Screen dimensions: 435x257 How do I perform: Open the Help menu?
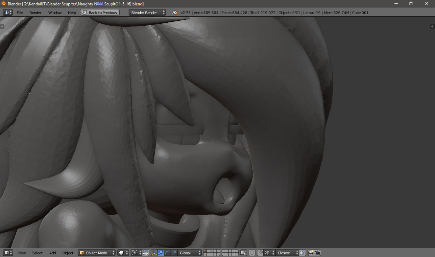(72, 13)
